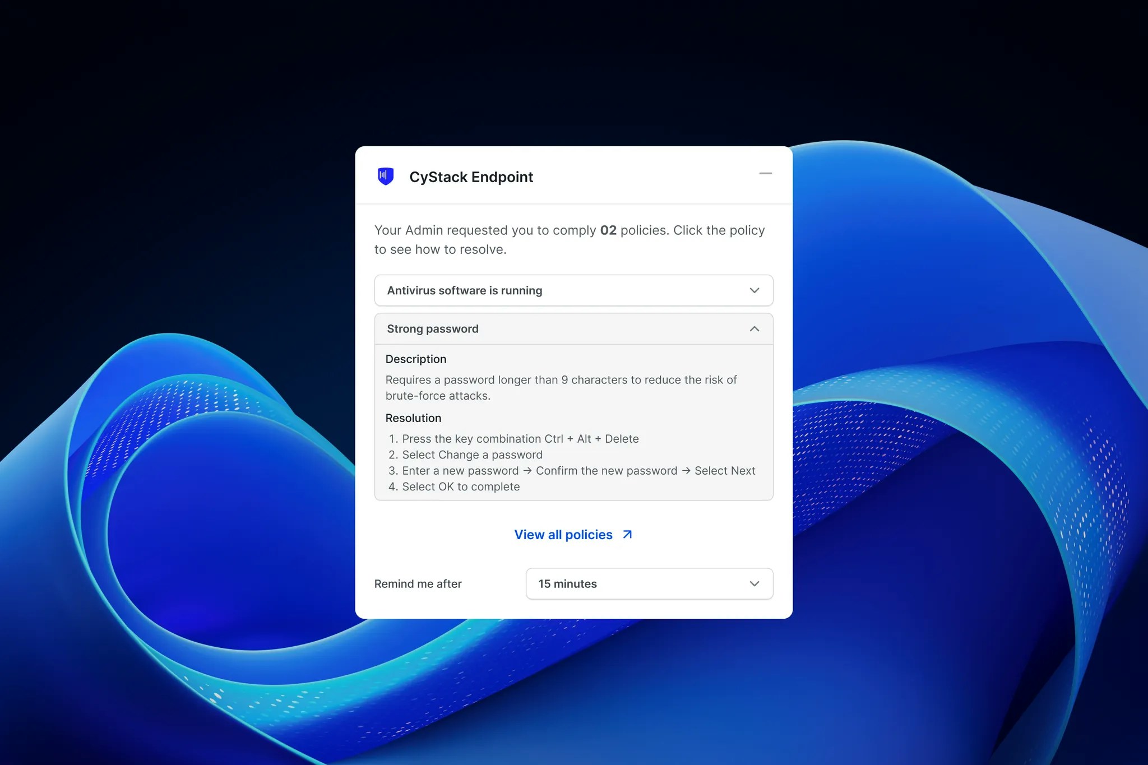
Task: Expand the Antivirus software is running policy
Action: tap(464, 290)
